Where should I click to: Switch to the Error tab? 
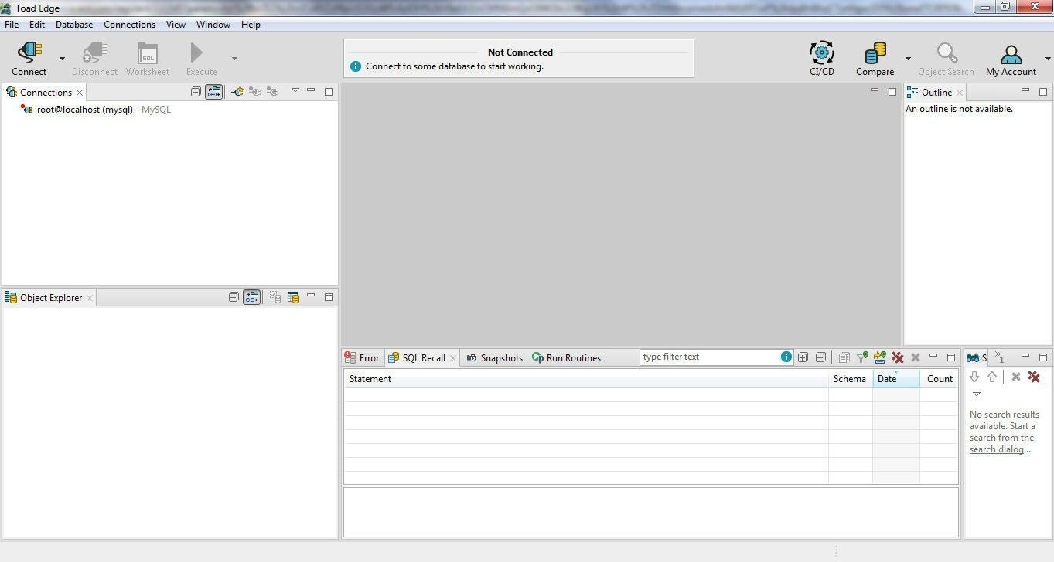(363, 358)
